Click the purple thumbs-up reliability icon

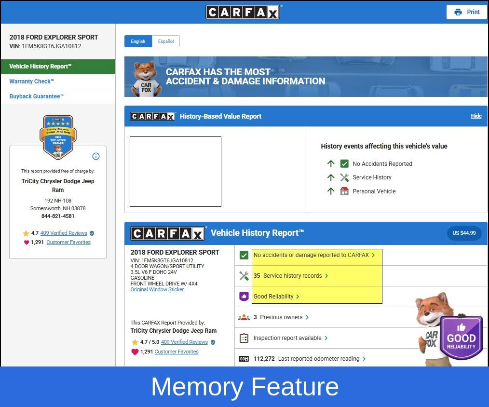click(244, 297)
